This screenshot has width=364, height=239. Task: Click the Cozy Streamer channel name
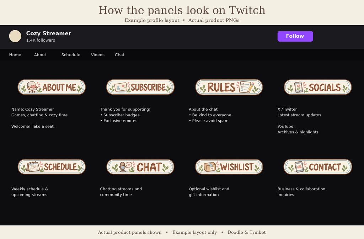49,33
